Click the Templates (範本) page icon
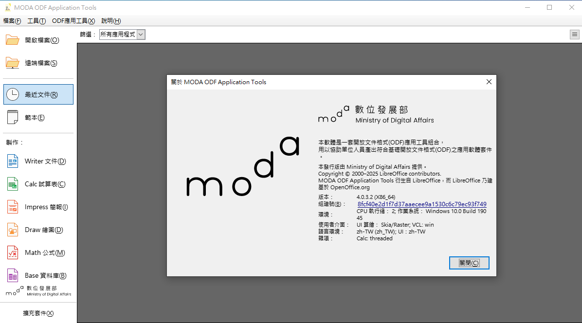The width and height of the screenshot is (582, 323). (x=13, y=117)
